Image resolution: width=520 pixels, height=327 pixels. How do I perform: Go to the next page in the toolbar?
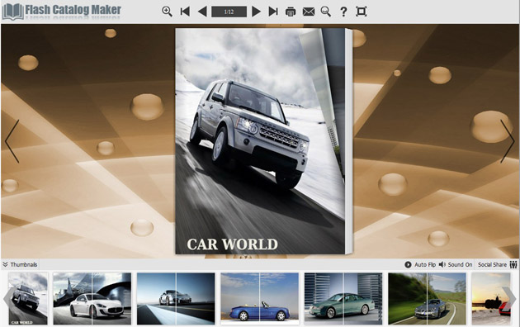click(x=256, y=12)
